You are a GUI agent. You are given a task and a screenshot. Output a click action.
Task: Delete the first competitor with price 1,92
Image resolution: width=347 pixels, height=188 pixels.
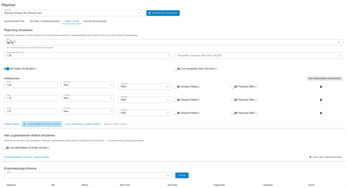point(321,87)
